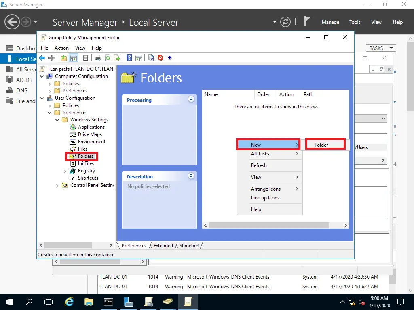The width and height of the screenshot is (414, 310).
Task: Click the Display XML document toolbar icon
Action: 151,58
